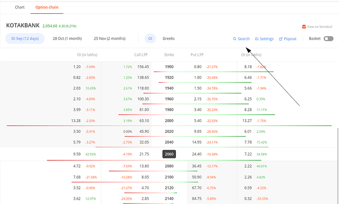Click the Call LTP column header
Screen dimensions: 339x204
(x=141, y=54)
